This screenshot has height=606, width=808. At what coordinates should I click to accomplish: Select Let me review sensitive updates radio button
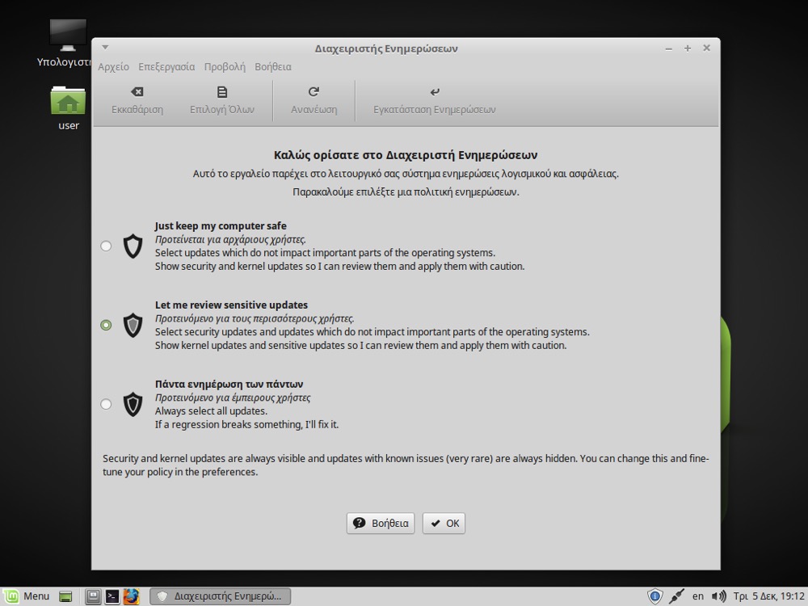(106, 325)
